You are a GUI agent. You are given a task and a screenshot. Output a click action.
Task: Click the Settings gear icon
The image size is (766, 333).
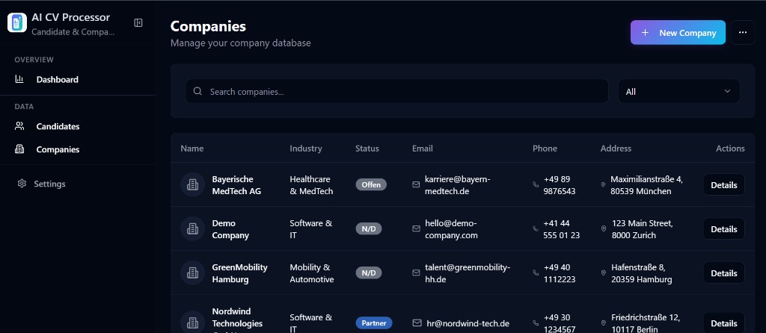coord(22,184)
